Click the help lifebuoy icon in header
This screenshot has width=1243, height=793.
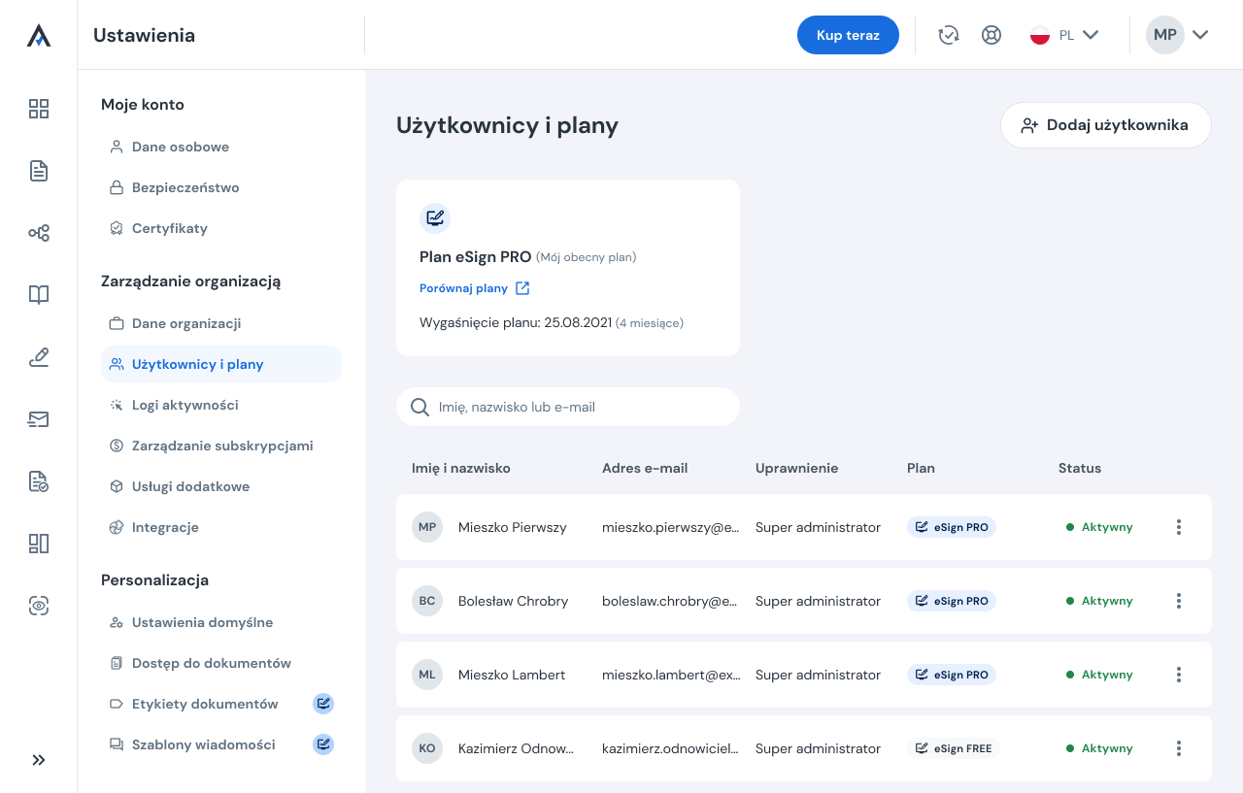(x=991, y=35)
